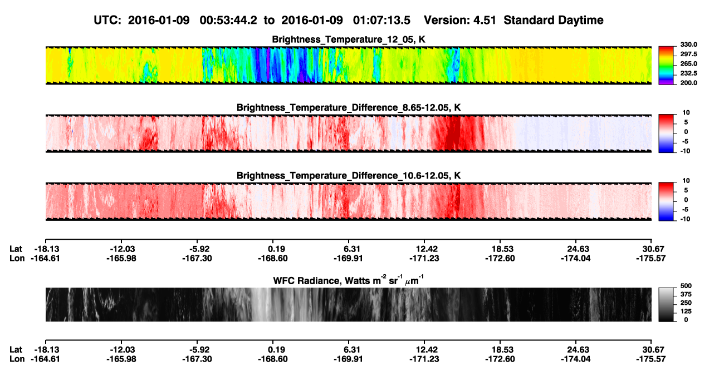Click latitude "18.53" on the bottom axis
Viewport: 724px width, 371px height.
coord(501,349)
